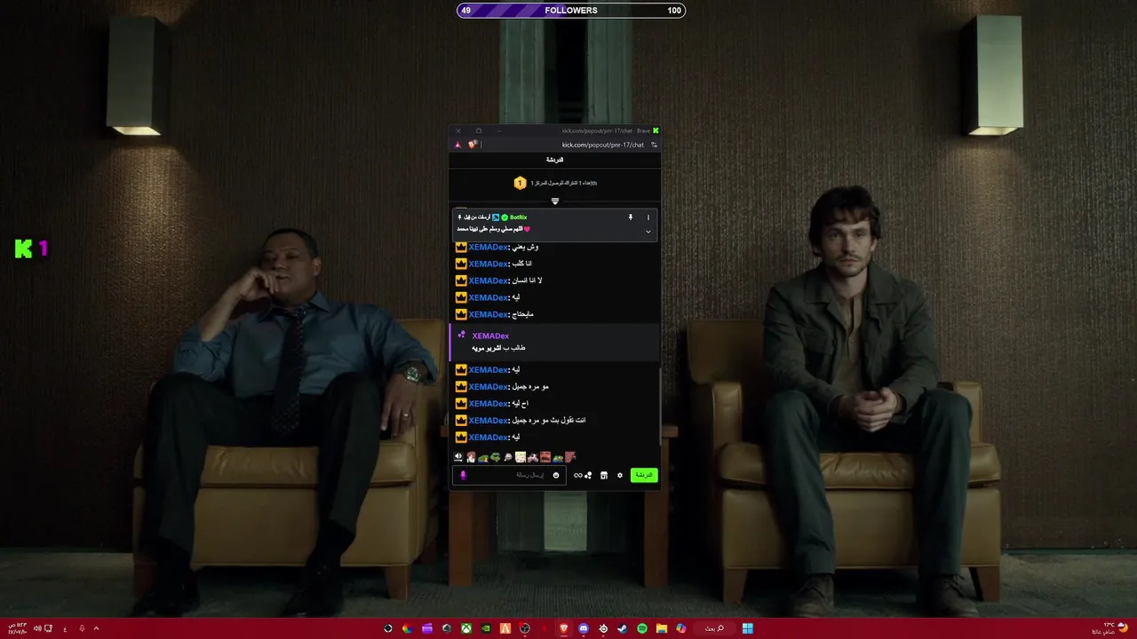This screenshot has height=639, width=1137.
Task: Open Spotify from the taskbar
Action: pos(642,628)
